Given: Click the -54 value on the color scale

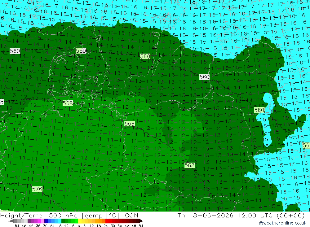Looking at the screenshot, I should coord(15,226).
